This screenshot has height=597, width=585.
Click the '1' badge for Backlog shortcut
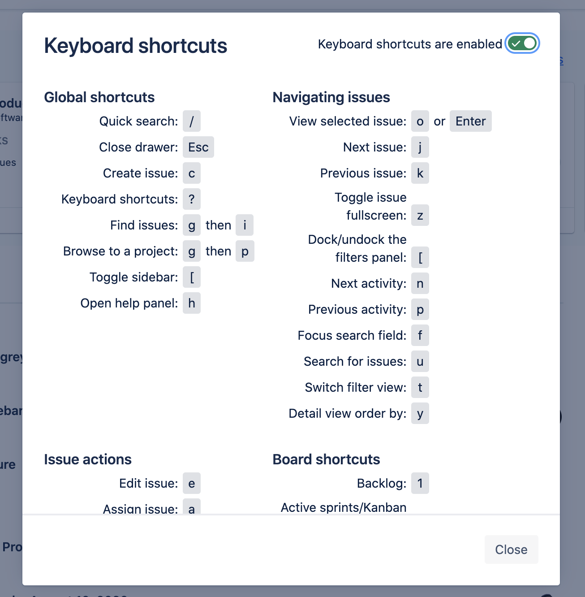[x=420, y=483]
